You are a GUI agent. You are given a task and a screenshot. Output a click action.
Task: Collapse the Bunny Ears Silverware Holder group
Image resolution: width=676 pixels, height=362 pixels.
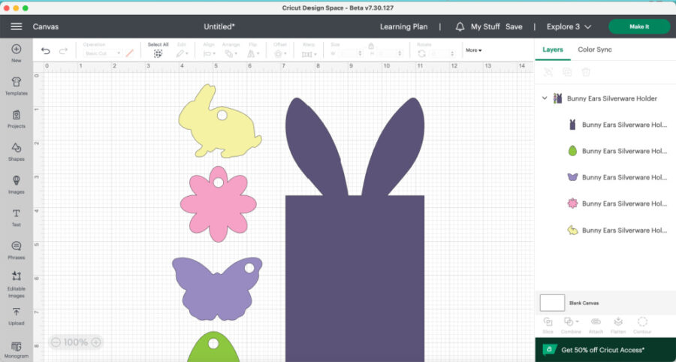click(x=544, y=98)
